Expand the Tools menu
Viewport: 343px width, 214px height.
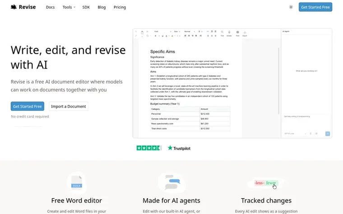[x=69, y=7]
